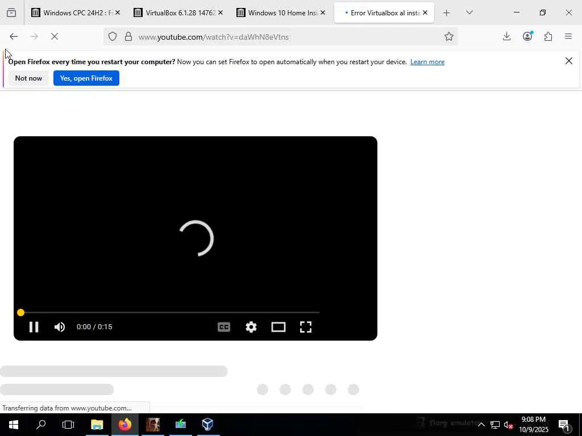This screenshot has height=436, width=582.
Task: Bookmark this page with the star
Action: (x=449, y=36)
